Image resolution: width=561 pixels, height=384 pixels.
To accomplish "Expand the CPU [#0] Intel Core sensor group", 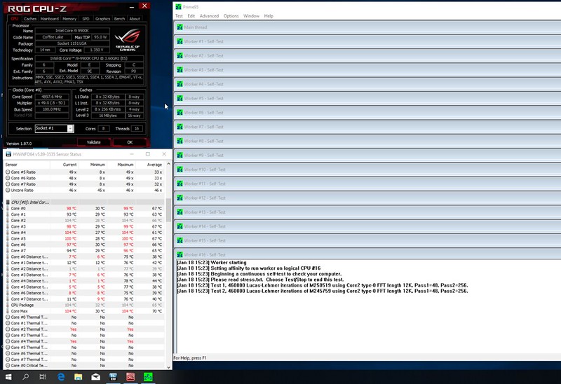I will point(7,202).
